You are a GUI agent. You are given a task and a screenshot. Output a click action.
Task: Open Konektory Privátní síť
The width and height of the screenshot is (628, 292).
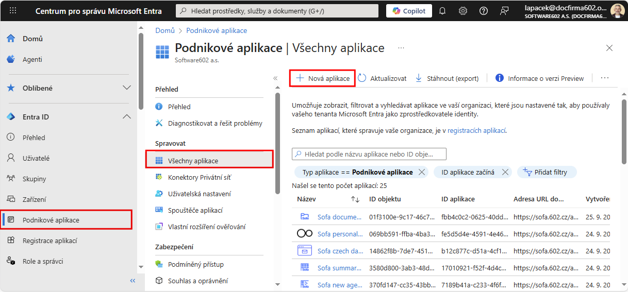click(x=200, y=177)
